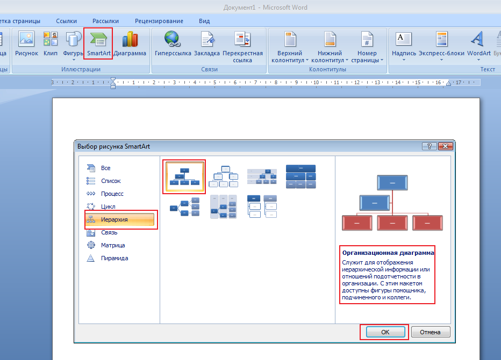Close the SmartArt selection dialog
501x360 pixels.
[446, 146]
